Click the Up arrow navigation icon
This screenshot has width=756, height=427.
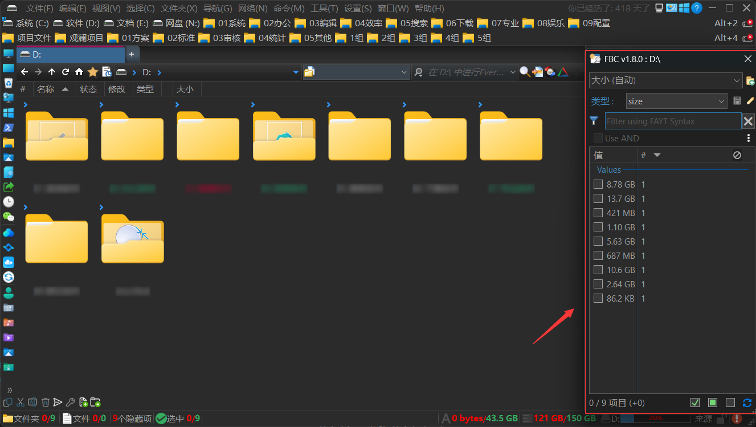[52, 72]
